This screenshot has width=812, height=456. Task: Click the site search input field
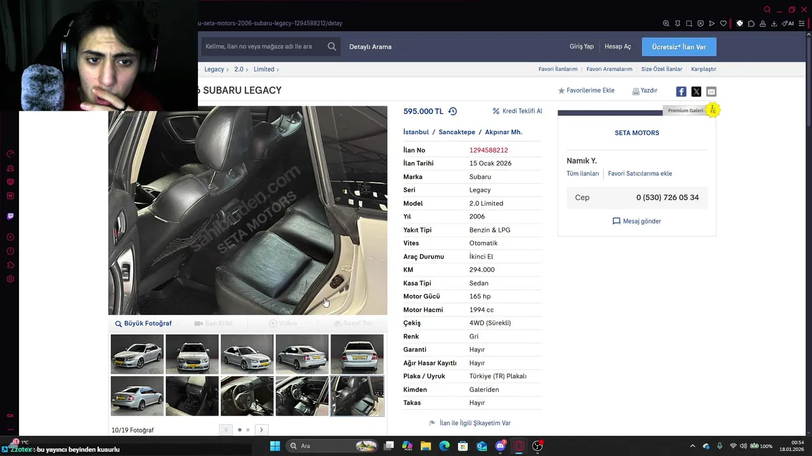click(x=263, y=46)
